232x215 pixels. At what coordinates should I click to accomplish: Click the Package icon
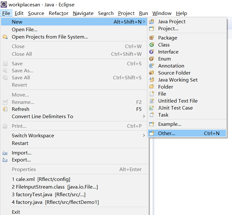pyautogui.click(x=151, y=38)
